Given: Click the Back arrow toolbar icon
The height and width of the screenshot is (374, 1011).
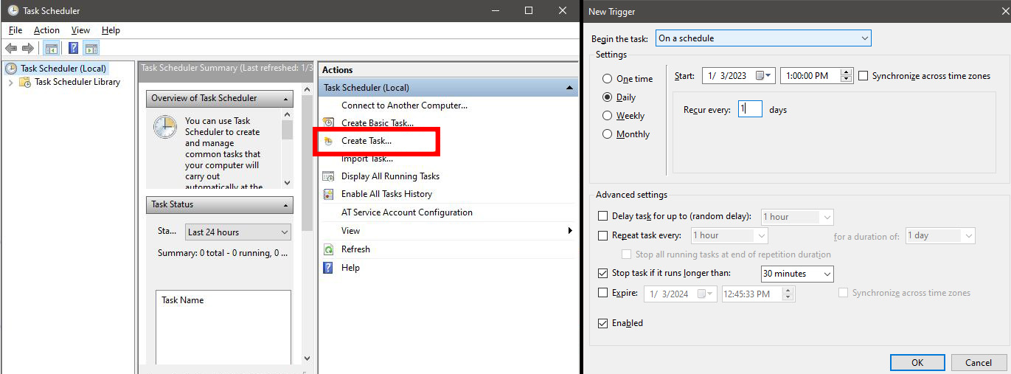Looking at the screenshot, I should [11, 48].
